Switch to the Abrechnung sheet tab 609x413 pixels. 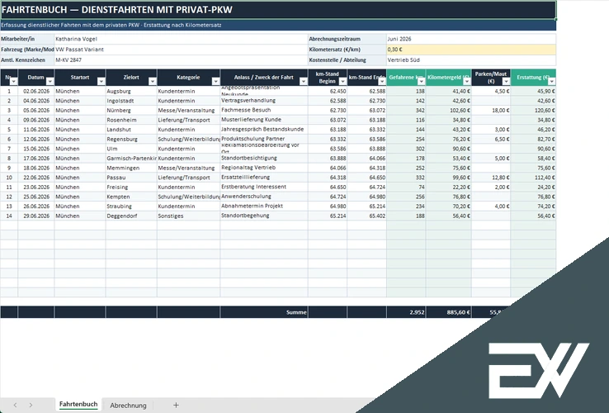(128, 406)
